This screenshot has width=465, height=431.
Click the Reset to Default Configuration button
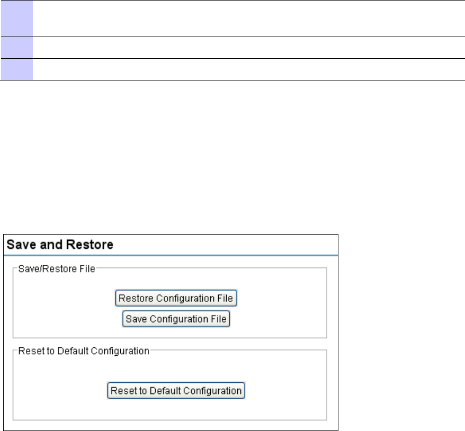tap(176, 390)
